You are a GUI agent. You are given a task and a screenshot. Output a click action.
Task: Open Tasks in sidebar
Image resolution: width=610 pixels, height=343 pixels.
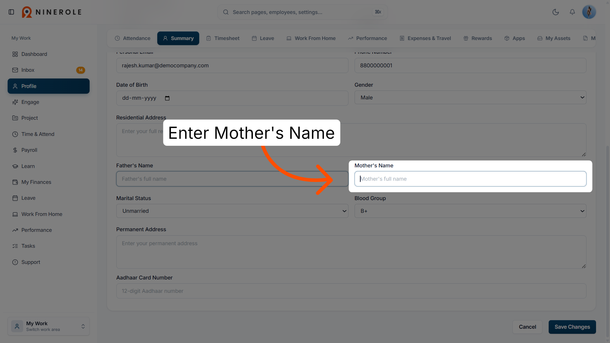(x=49, y=246)
